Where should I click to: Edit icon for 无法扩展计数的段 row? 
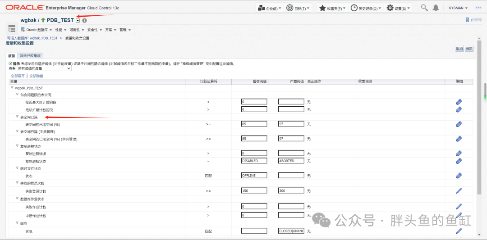[x=459, y=109]
